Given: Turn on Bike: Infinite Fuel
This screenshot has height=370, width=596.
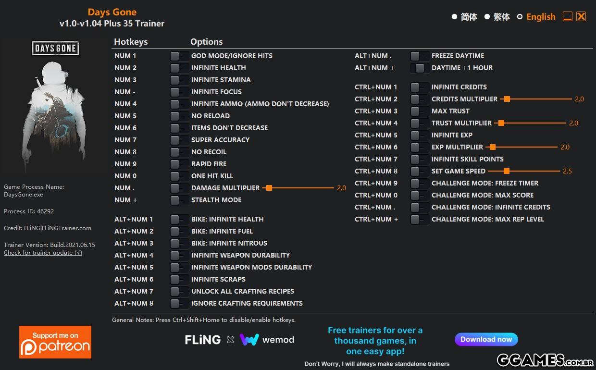Looking at the screenshot, I should 179,231.
